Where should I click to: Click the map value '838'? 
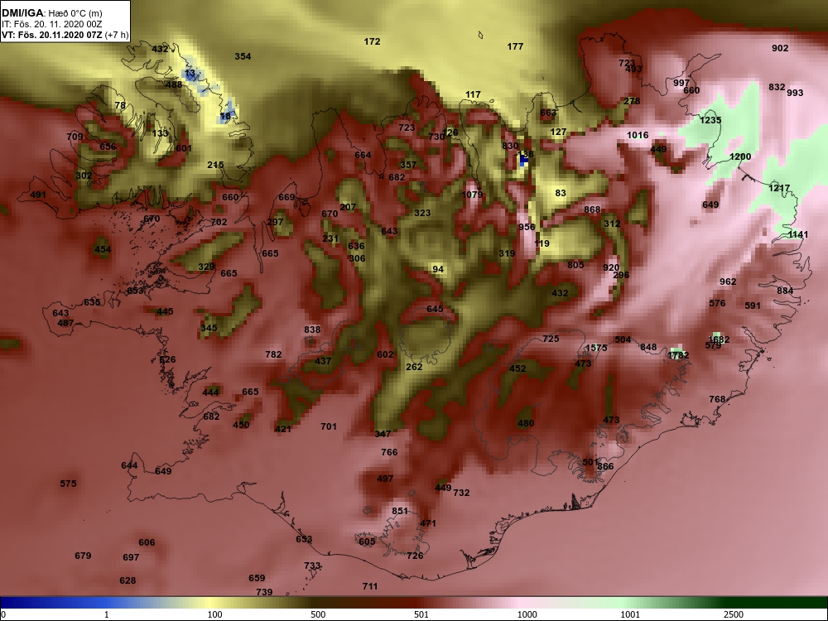tap(312, 330)
